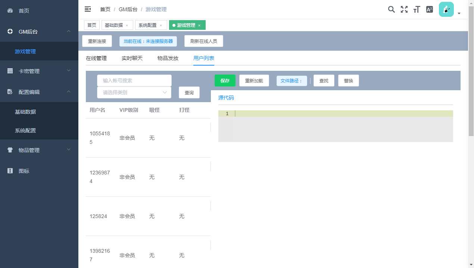Switch to the 物品发放 tab

tap(168, 58)
